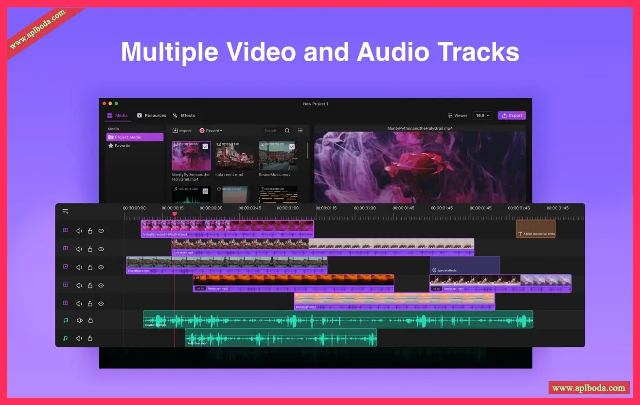
Task: Lock the SoundMusic.mov track
Action: (x=90, y=267)
